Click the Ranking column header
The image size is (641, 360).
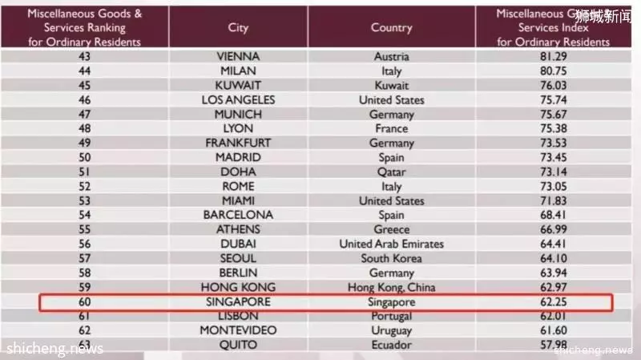[85, 27]
